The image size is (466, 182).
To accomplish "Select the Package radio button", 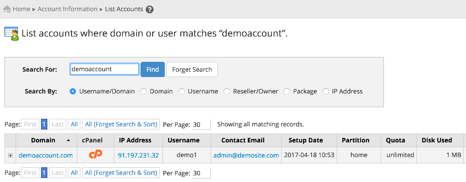I will pyautogui.click(x=287, y=91).
